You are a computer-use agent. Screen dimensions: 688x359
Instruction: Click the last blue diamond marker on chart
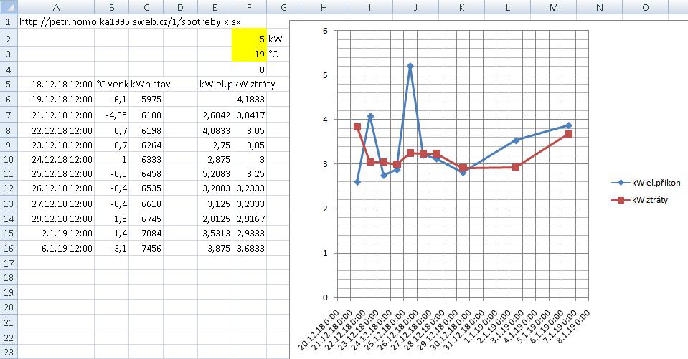[568, 125]
